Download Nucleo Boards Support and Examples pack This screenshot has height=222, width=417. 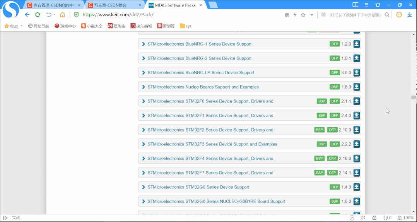point(356,87)
